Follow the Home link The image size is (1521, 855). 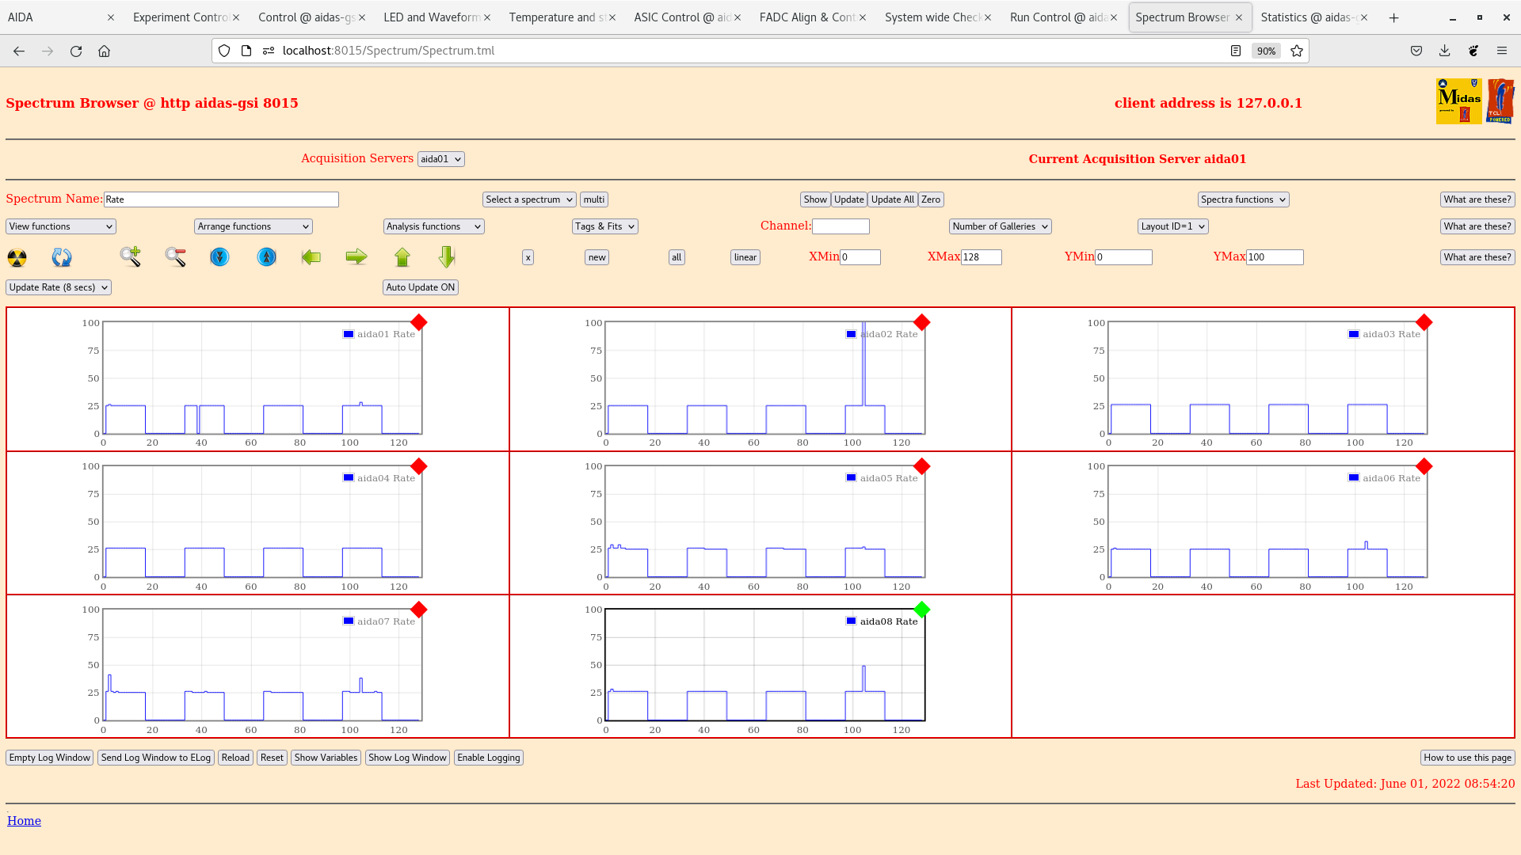tap(24, 821)
